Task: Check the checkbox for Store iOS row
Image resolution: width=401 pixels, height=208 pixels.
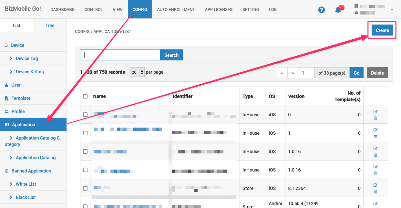Action: (85, 188)
